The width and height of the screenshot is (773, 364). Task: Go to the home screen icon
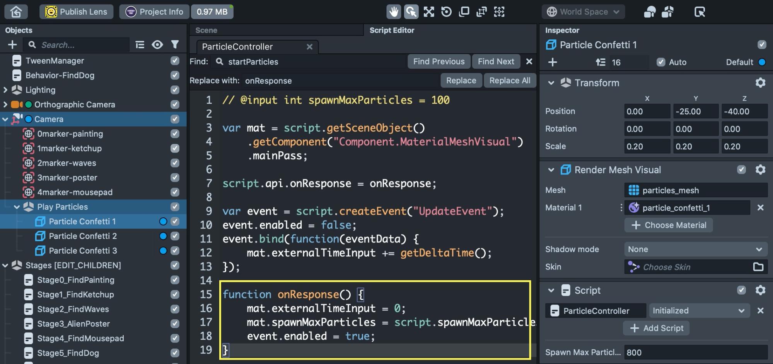(x=16, y=12)
